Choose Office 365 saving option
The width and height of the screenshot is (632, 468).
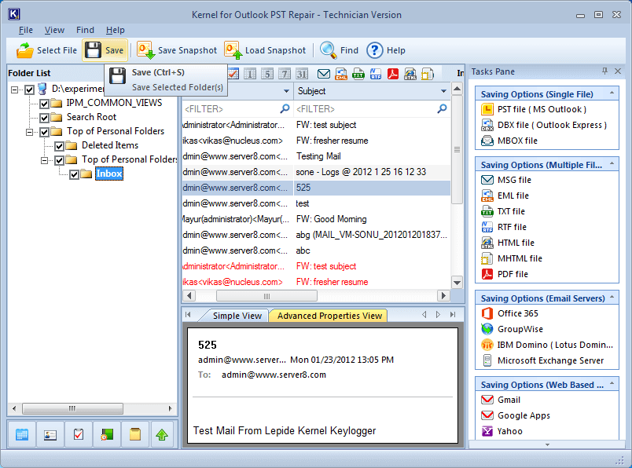tap(510, 313)
